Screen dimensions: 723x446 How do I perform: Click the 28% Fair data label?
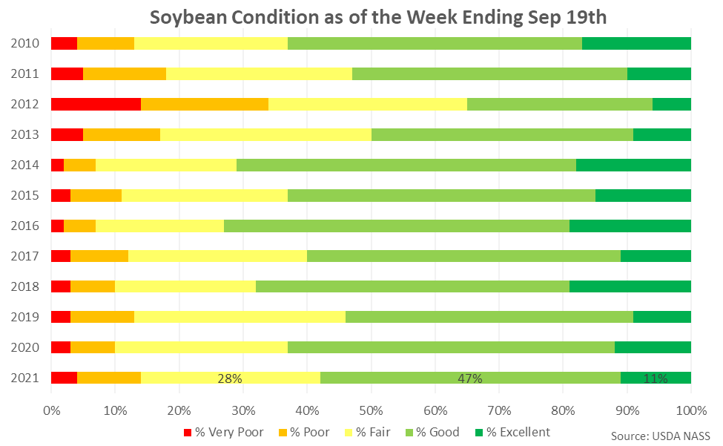[230, 378]
